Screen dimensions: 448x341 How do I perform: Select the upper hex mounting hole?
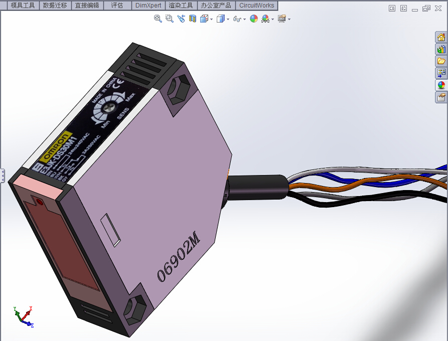coord(179,89)
